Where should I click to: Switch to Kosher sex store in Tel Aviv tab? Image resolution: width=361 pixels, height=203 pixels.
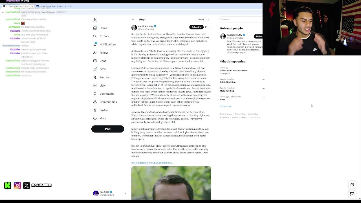51,6
